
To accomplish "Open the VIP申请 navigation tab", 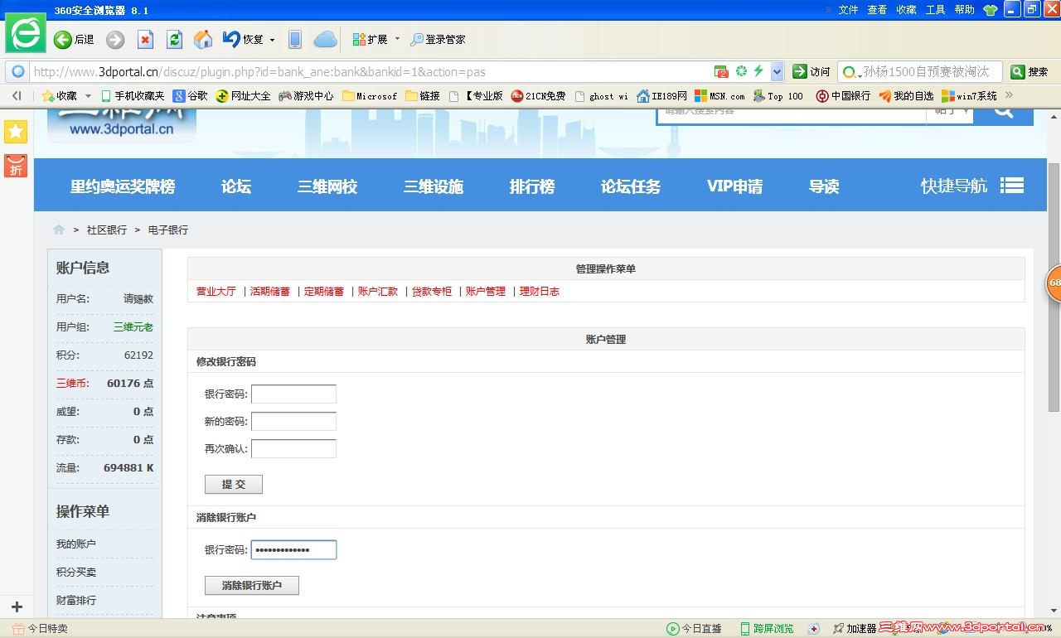I will (x=734, y=186).
